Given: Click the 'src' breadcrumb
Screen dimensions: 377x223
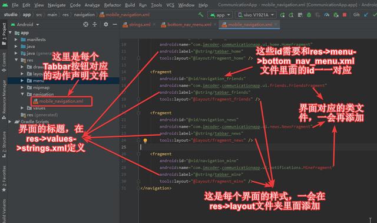Looking at the screenshot, I should tap(39, 15).
